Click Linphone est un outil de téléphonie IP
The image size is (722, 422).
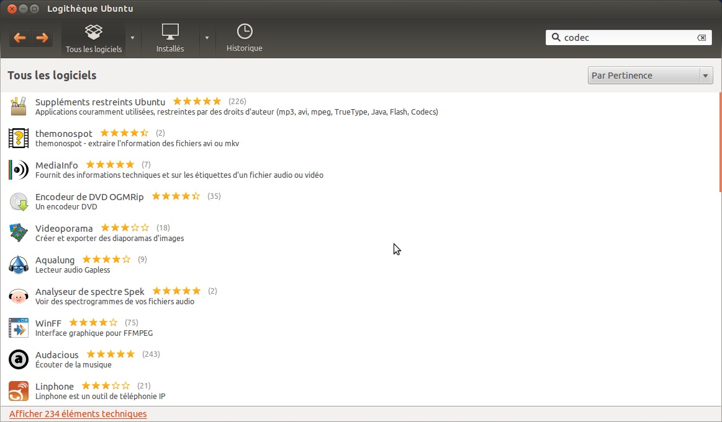[x=101, y=396]
